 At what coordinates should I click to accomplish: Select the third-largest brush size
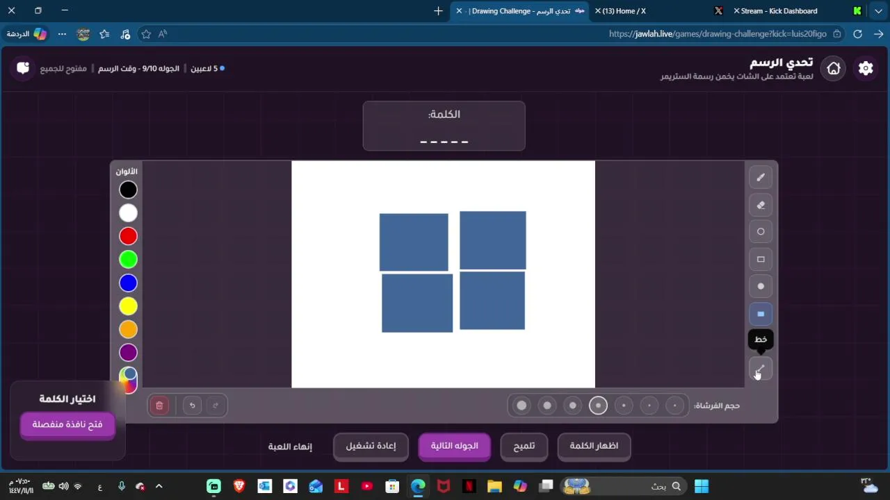pos(573,406)
